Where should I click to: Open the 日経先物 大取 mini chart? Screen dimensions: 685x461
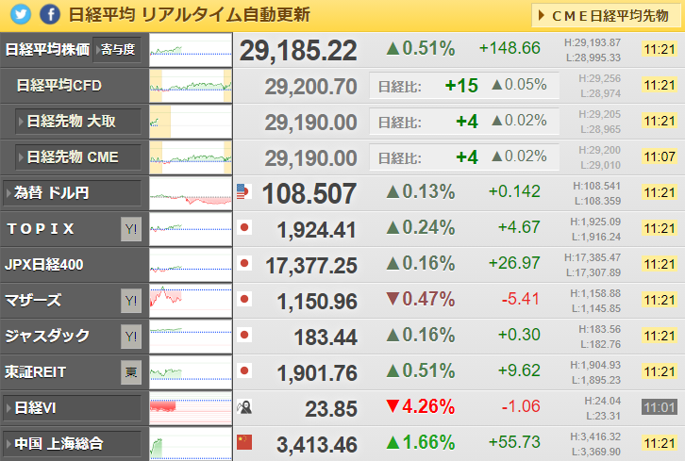[x=191, y=122]
